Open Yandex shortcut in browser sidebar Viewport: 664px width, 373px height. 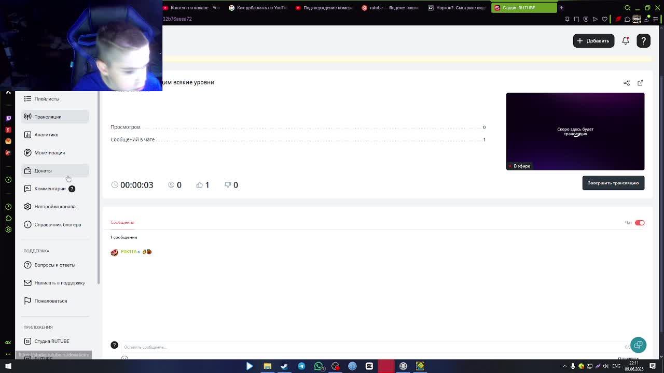point(8,130)
